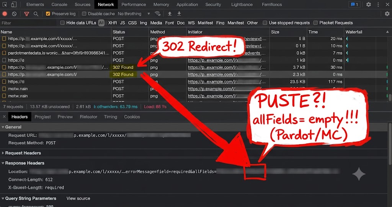Select the Preview detail tab

tap(65, 117)
